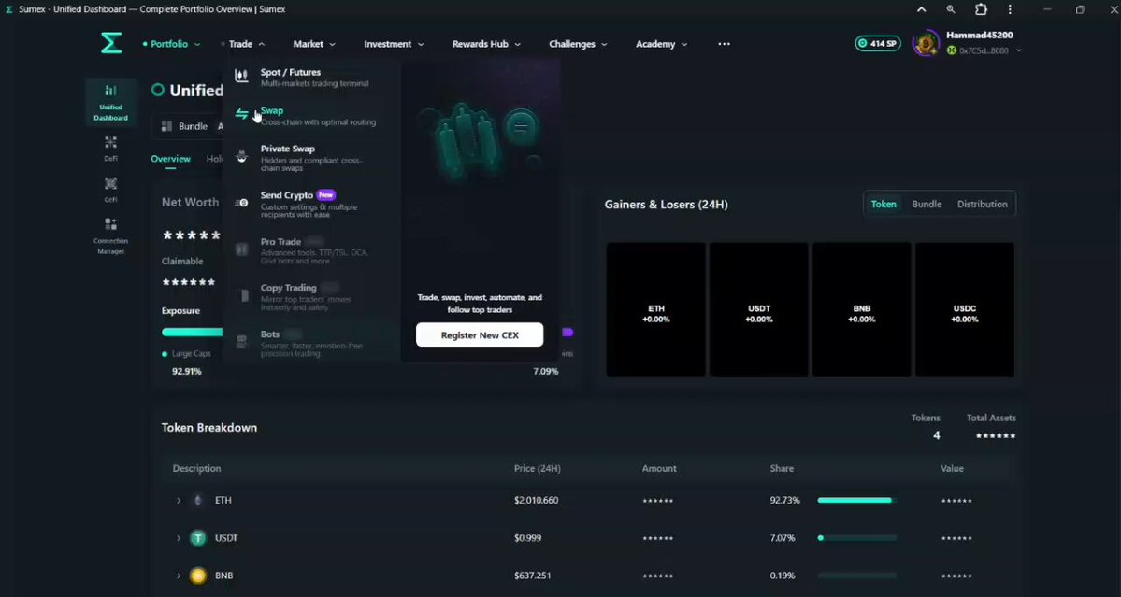Expand the BNB row chevron
Image resolution: width=1121 pixels, height=597 pixels.
coord(178,576)
